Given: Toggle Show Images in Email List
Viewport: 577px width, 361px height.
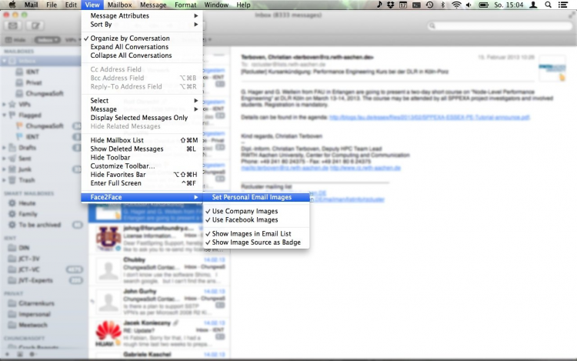Looking at the screenshot, I should (x=256, y=234).
